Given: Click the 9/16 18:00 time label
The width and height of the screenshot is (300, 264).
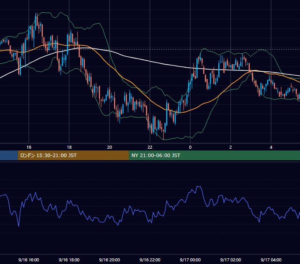Looking at the screenshot, I should [69, 260].
